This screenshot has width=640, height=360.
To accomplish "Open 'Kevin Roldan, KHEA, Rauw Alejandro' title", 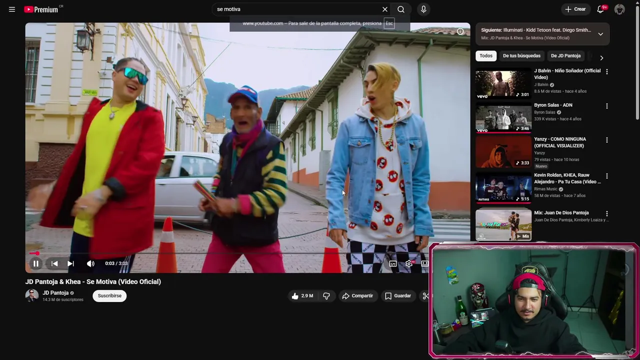I will [x=567, y=178].
